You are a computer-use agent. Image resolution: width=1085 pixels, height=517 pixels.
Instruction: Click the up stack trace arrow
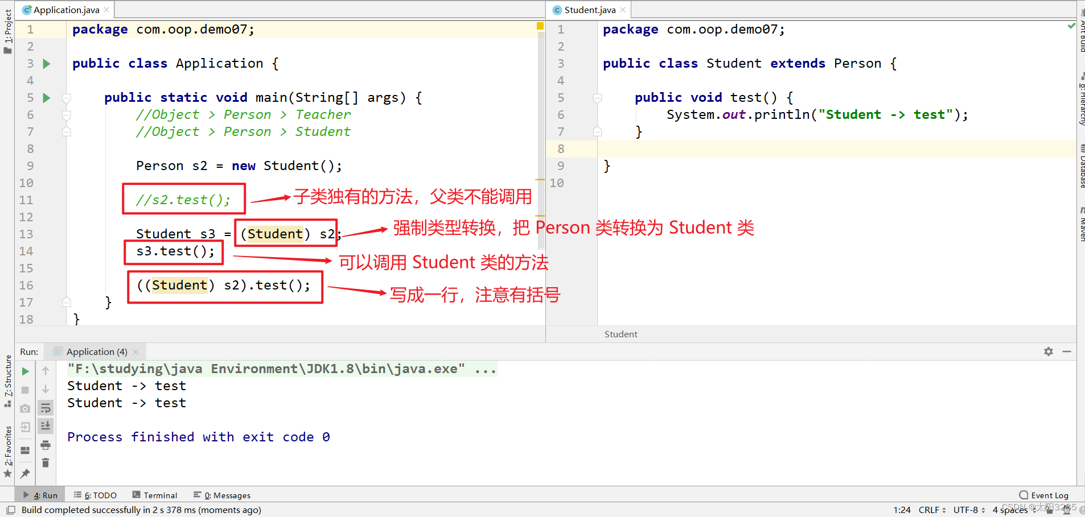[46, 370]
